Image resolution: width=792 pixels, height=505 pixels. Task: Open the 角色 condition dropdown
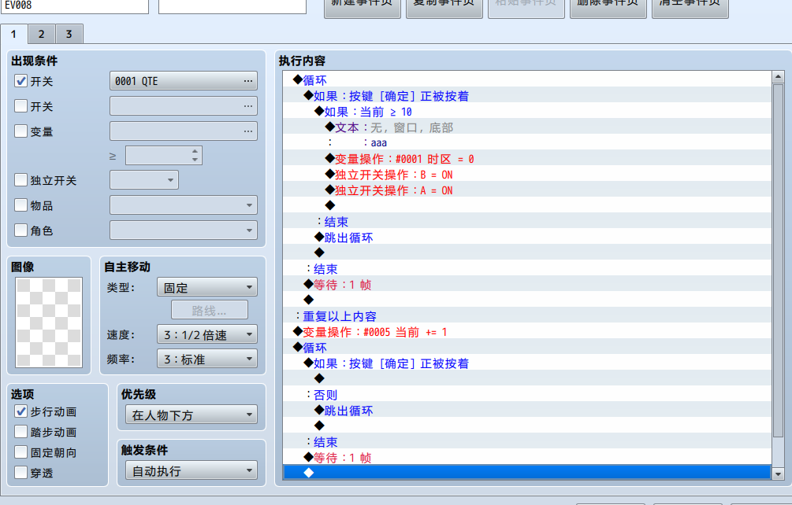[184, 230]
